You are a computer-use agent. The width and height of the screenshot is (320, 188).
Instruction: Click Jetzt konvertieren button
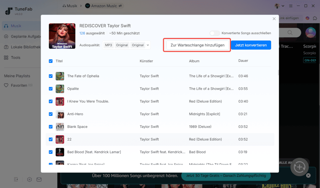tap(251, 45)
